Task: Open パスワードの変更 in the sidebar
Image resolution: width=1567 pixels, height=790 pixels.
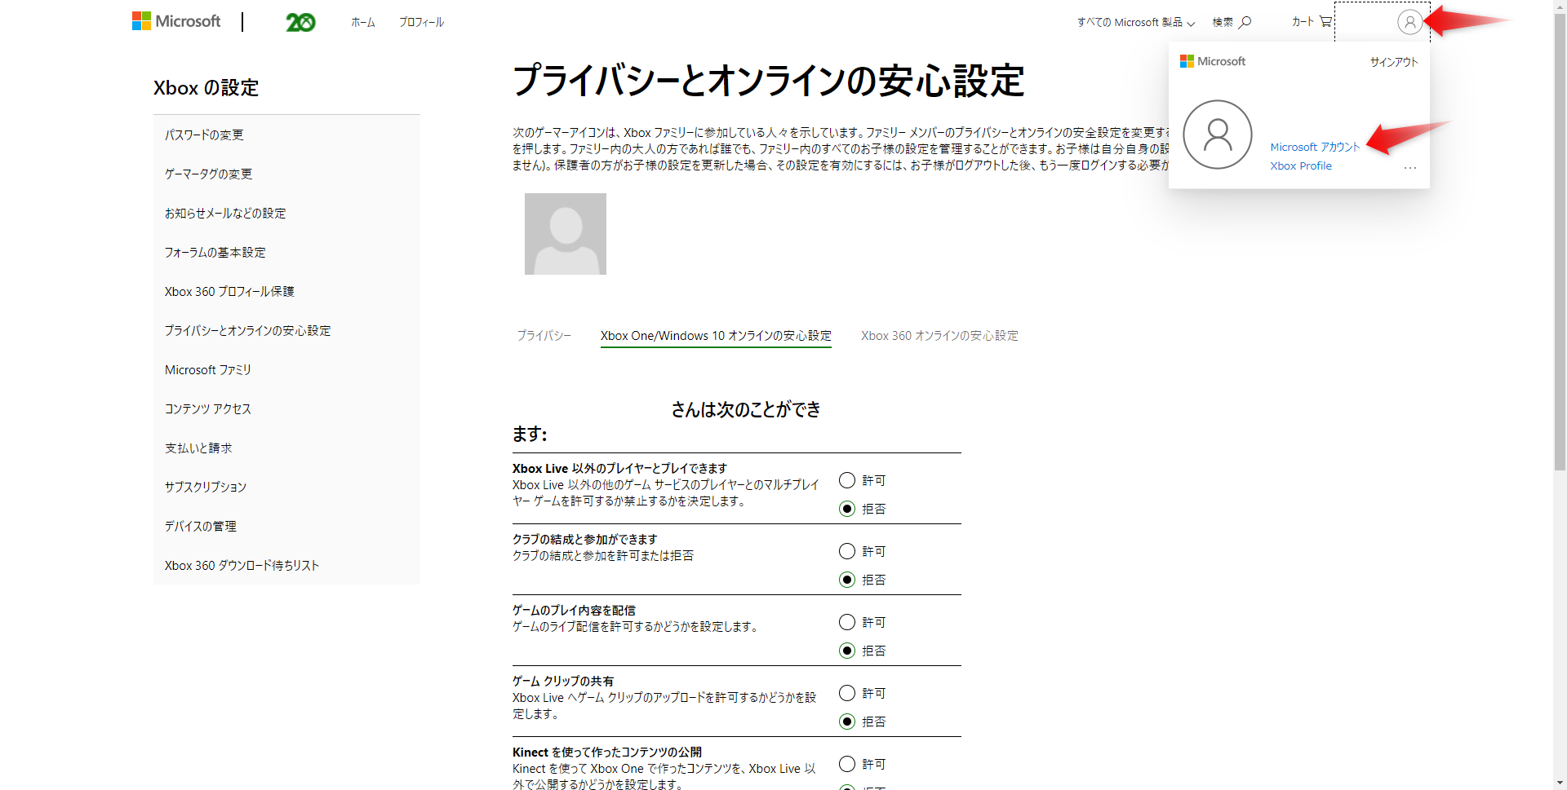Action: tap(204, 135)
